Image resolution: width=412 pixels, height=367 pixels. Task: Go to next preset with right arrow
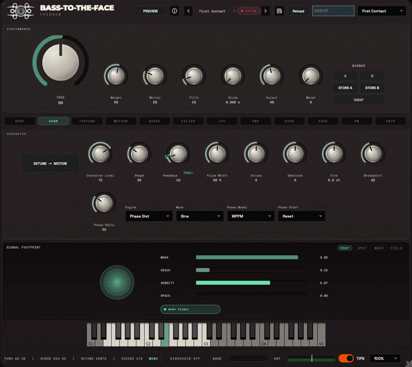click(x=265, y=11)
